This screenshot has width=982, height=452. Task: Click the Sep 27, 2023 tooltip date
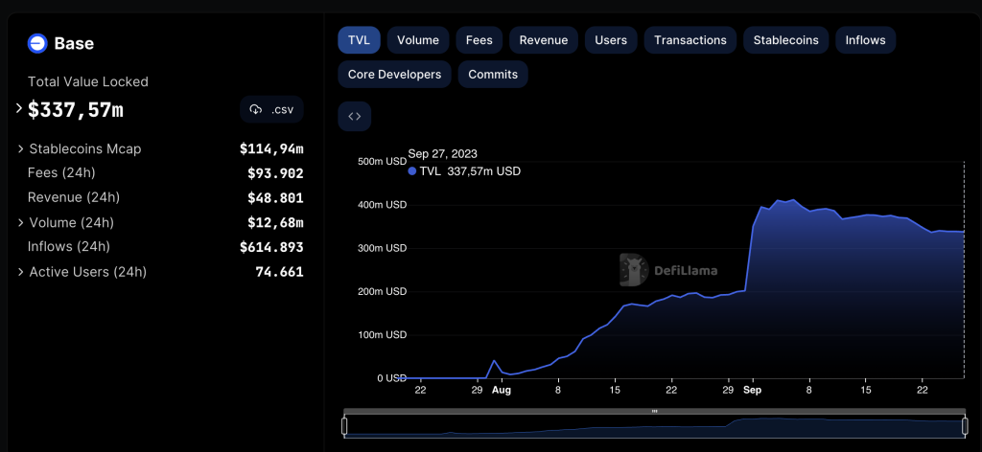pos(442,154)
